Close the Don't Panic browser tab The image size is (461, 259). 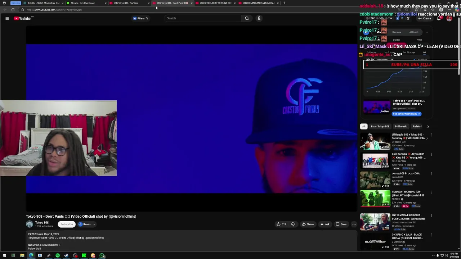tap(192, 3)
